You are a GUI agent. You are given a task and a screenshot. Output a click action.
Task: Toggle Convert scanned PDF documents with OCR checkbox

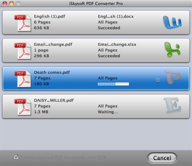(16, 157)
